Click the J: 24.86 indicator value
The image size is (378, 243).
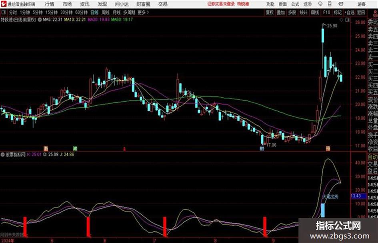pyautogui.click(x=67, y=154)
